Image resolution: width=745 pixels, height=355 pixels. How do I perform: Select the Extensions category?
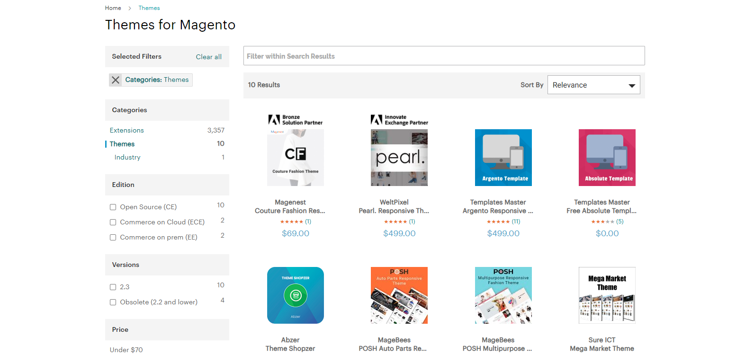(x=127, y=130)
